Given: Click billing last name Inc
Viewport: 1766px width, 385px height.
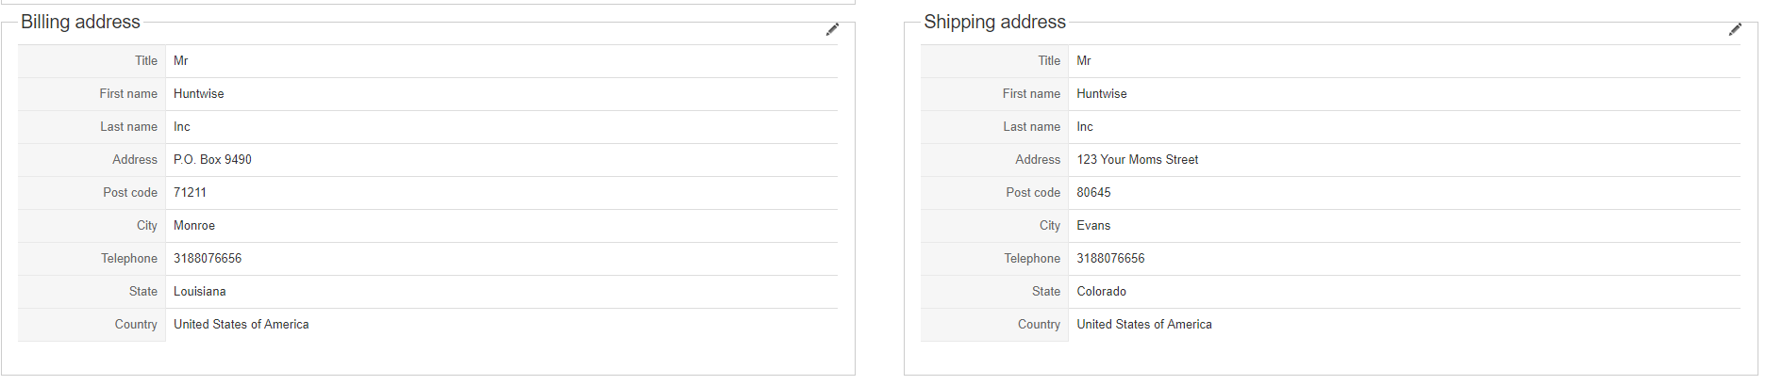Looking at the screenshot, I should 181,126.
